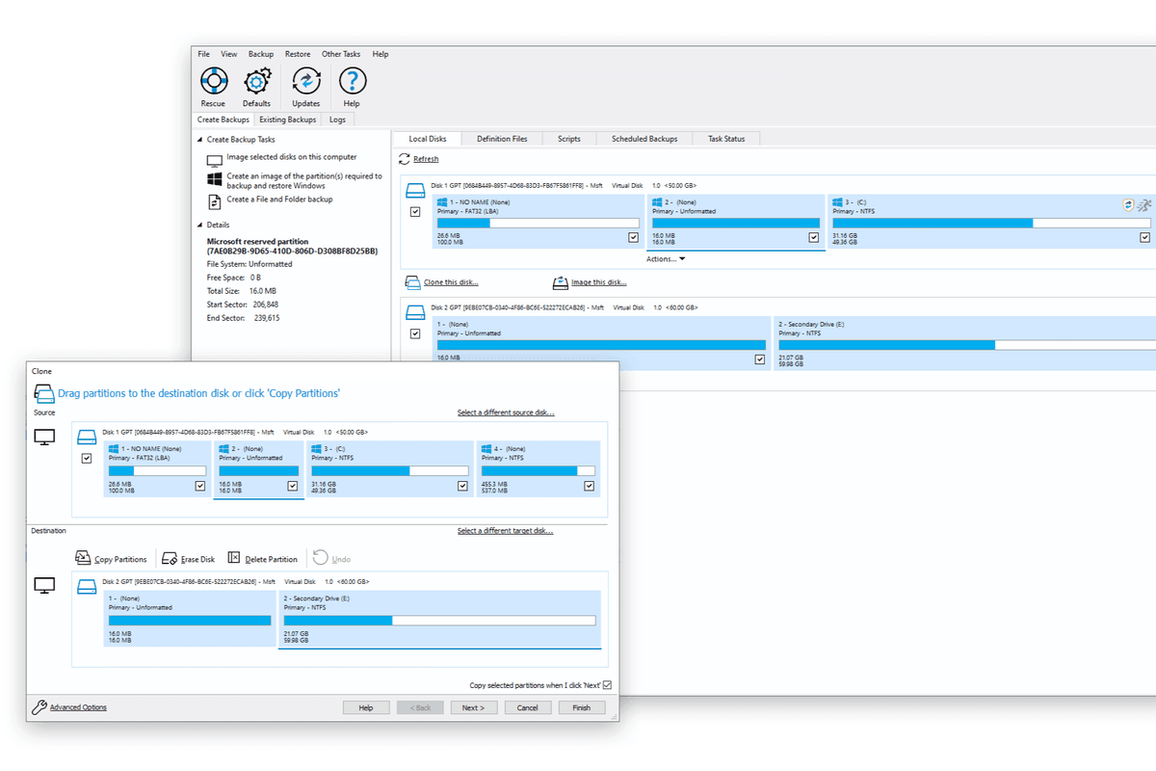Click the Updates circular arrows icon
The width and height of the screenshot is (1156, 771).
tap(306, 81)
